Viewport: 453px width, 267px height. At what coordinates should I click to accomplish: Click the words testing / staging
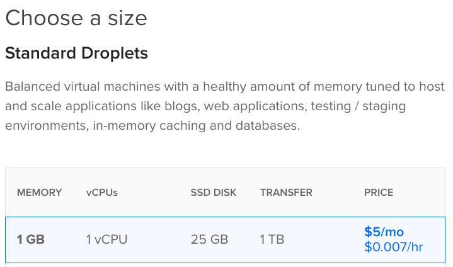(x=358, y=106)
